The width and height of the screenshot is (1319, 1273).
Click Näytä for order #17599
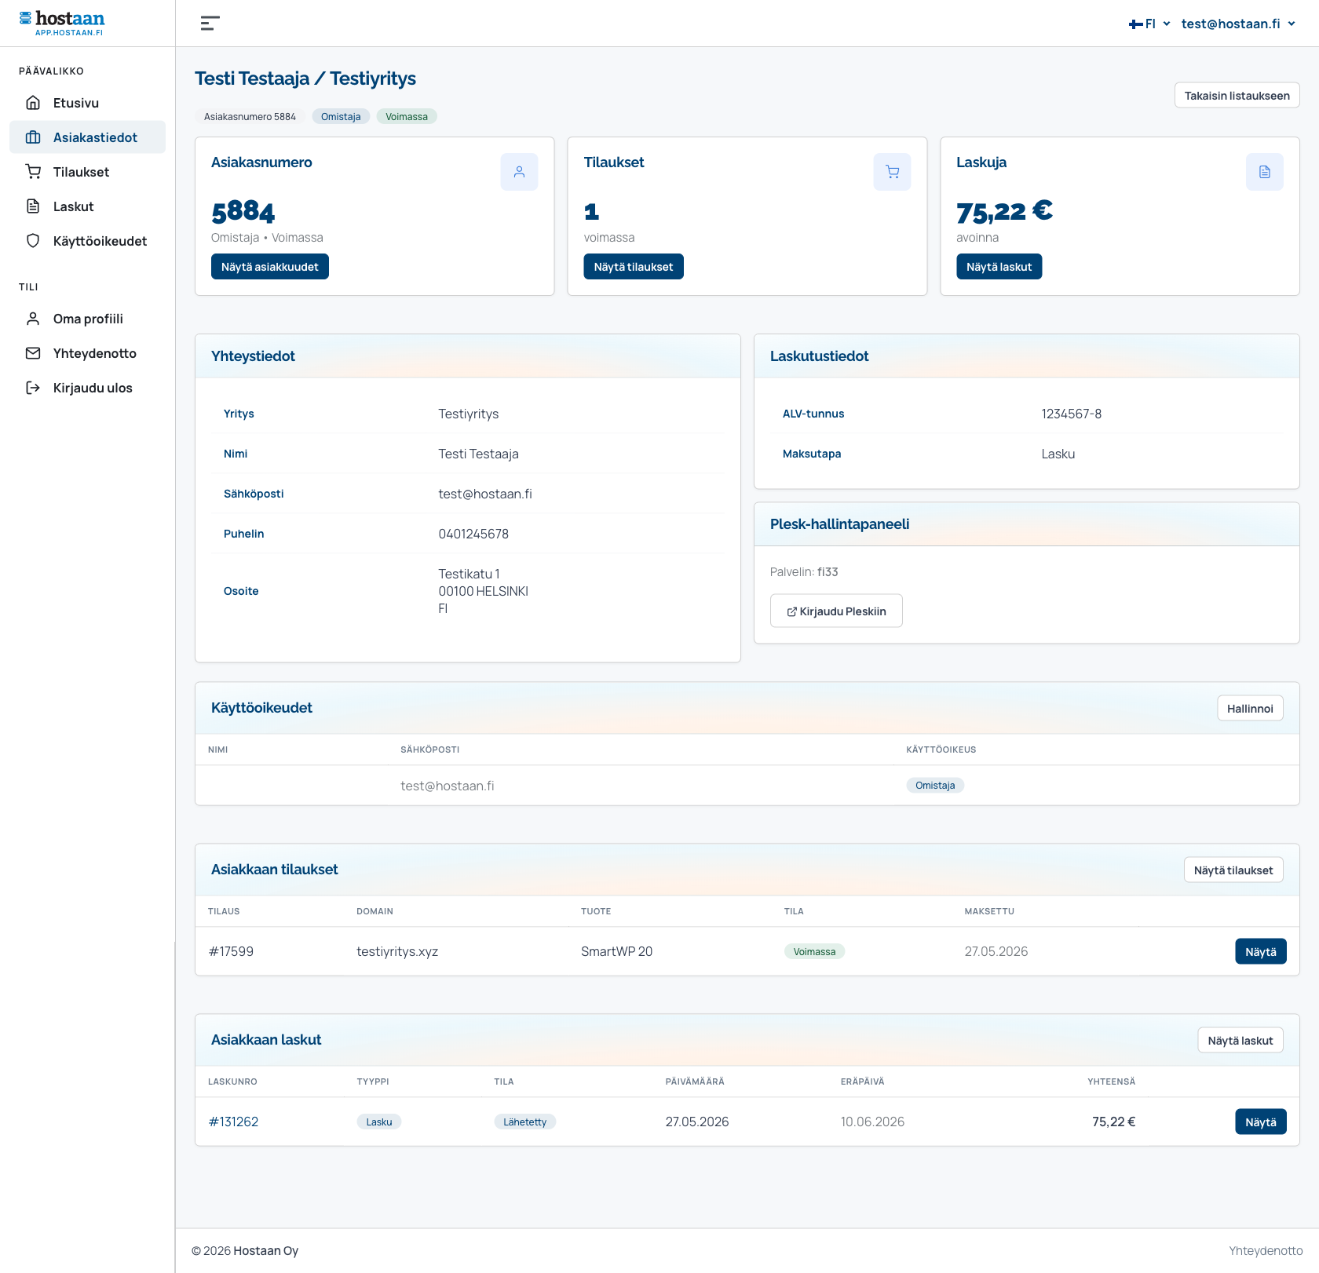1260,952
